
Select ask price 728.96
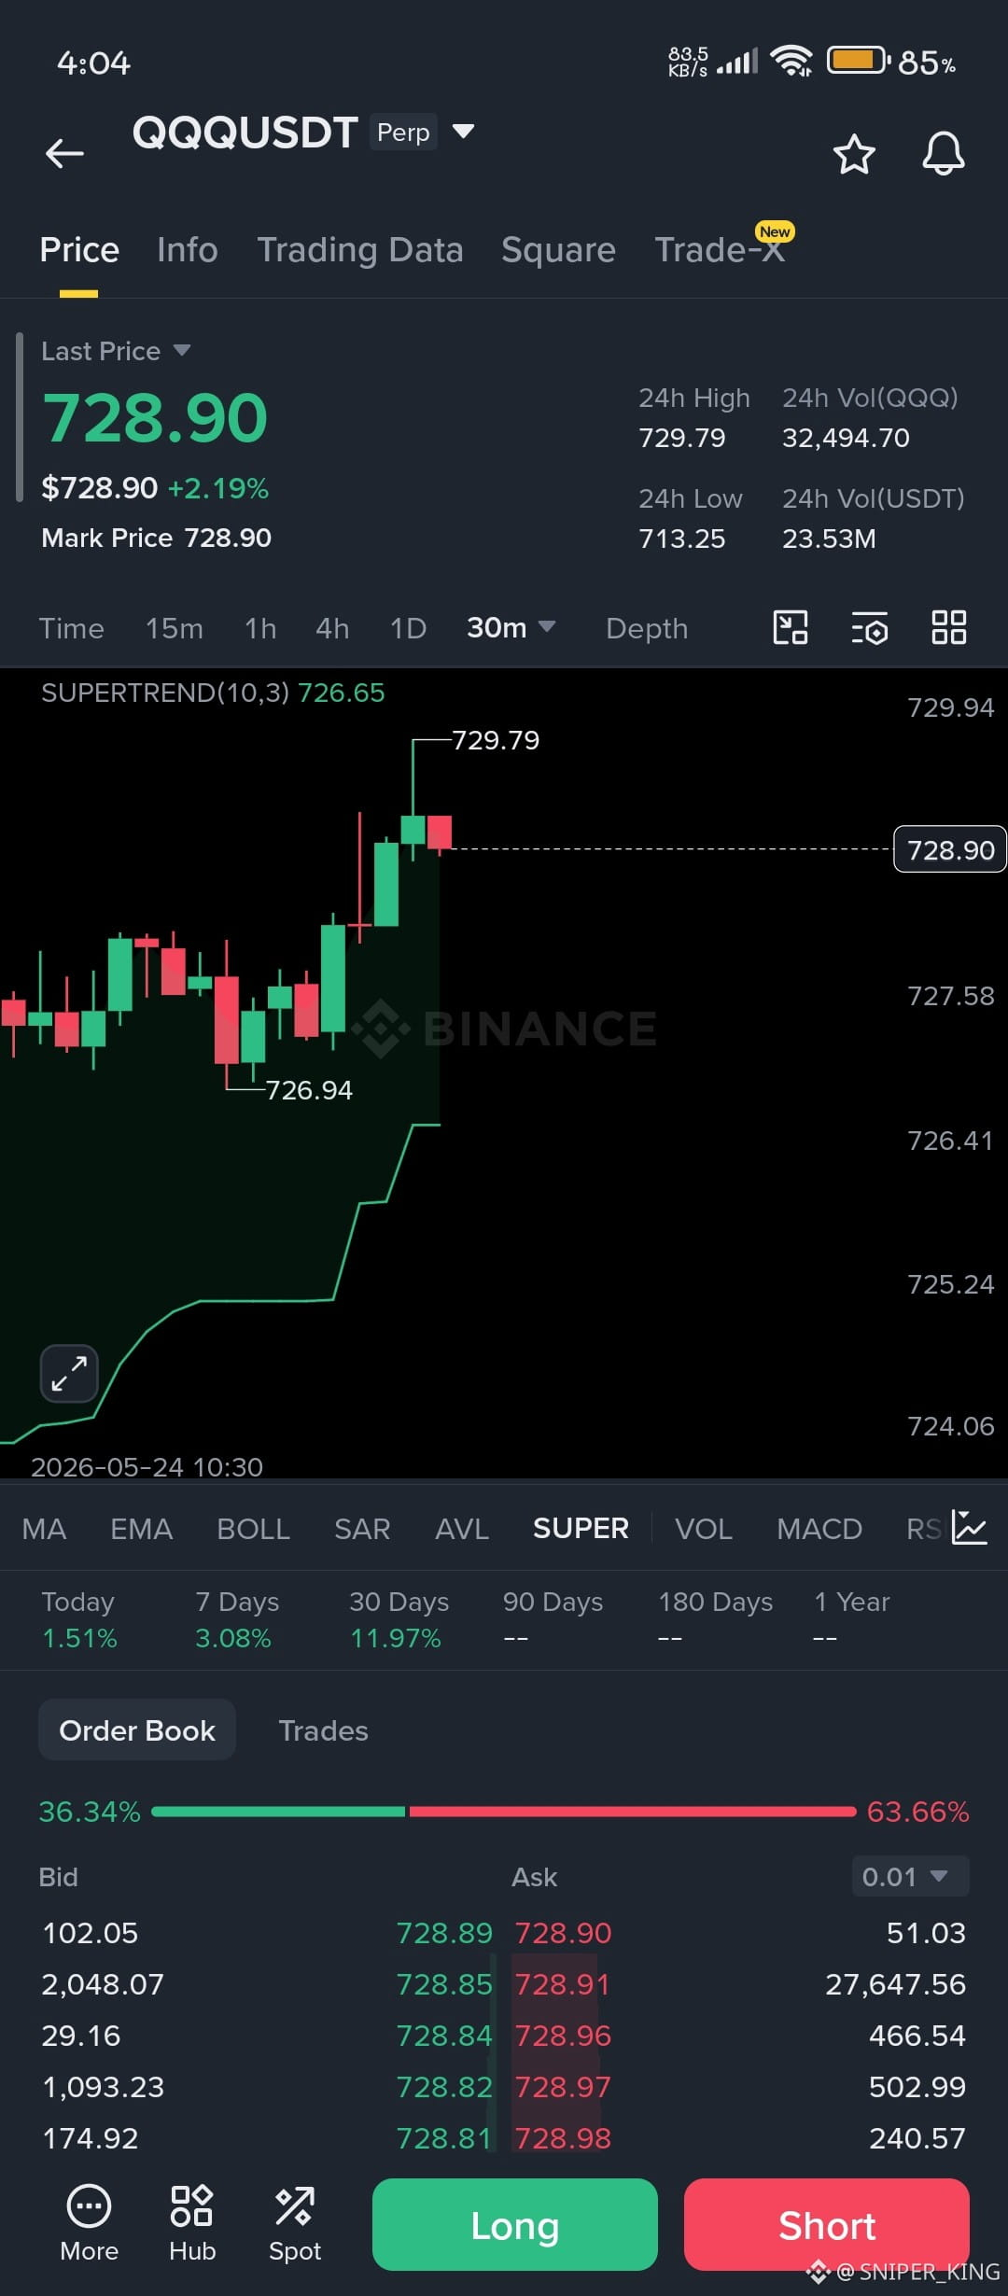point(564,2035)
